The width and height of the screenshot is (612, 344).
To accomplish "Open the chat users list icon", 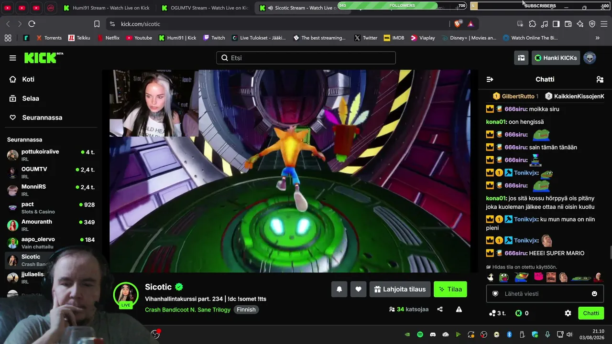I will (x=600, y=79).
